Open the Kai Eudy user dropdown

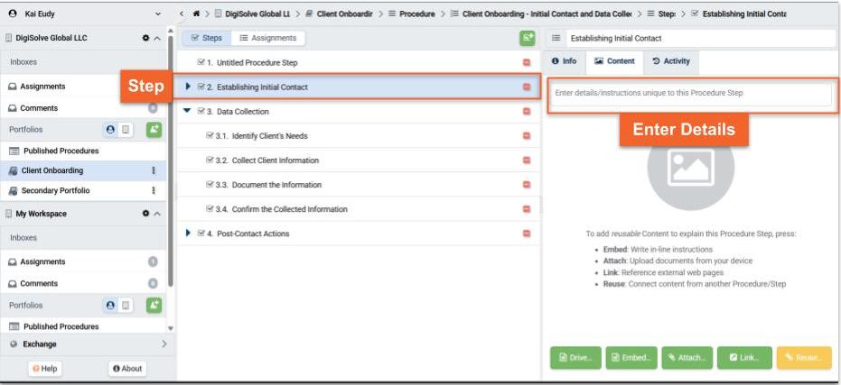(159, 14)
